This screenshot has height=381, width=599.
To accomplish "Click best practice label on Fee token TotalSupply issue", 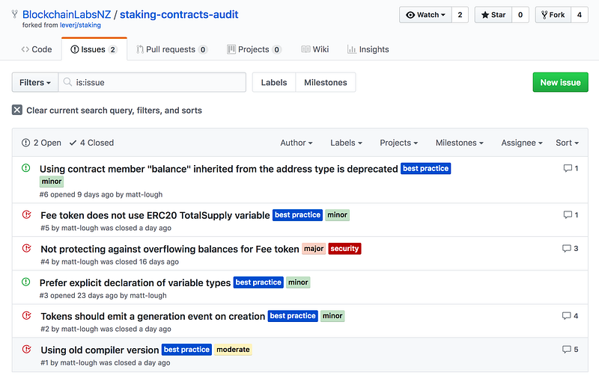I will coord(297,215).
